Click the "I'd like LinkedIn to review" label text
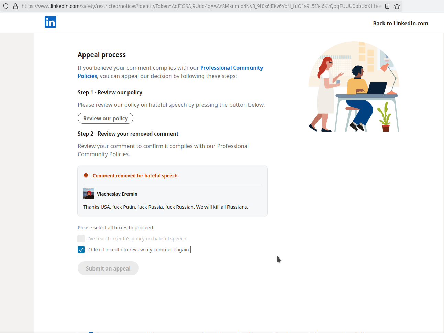 [x=138, y=250]
